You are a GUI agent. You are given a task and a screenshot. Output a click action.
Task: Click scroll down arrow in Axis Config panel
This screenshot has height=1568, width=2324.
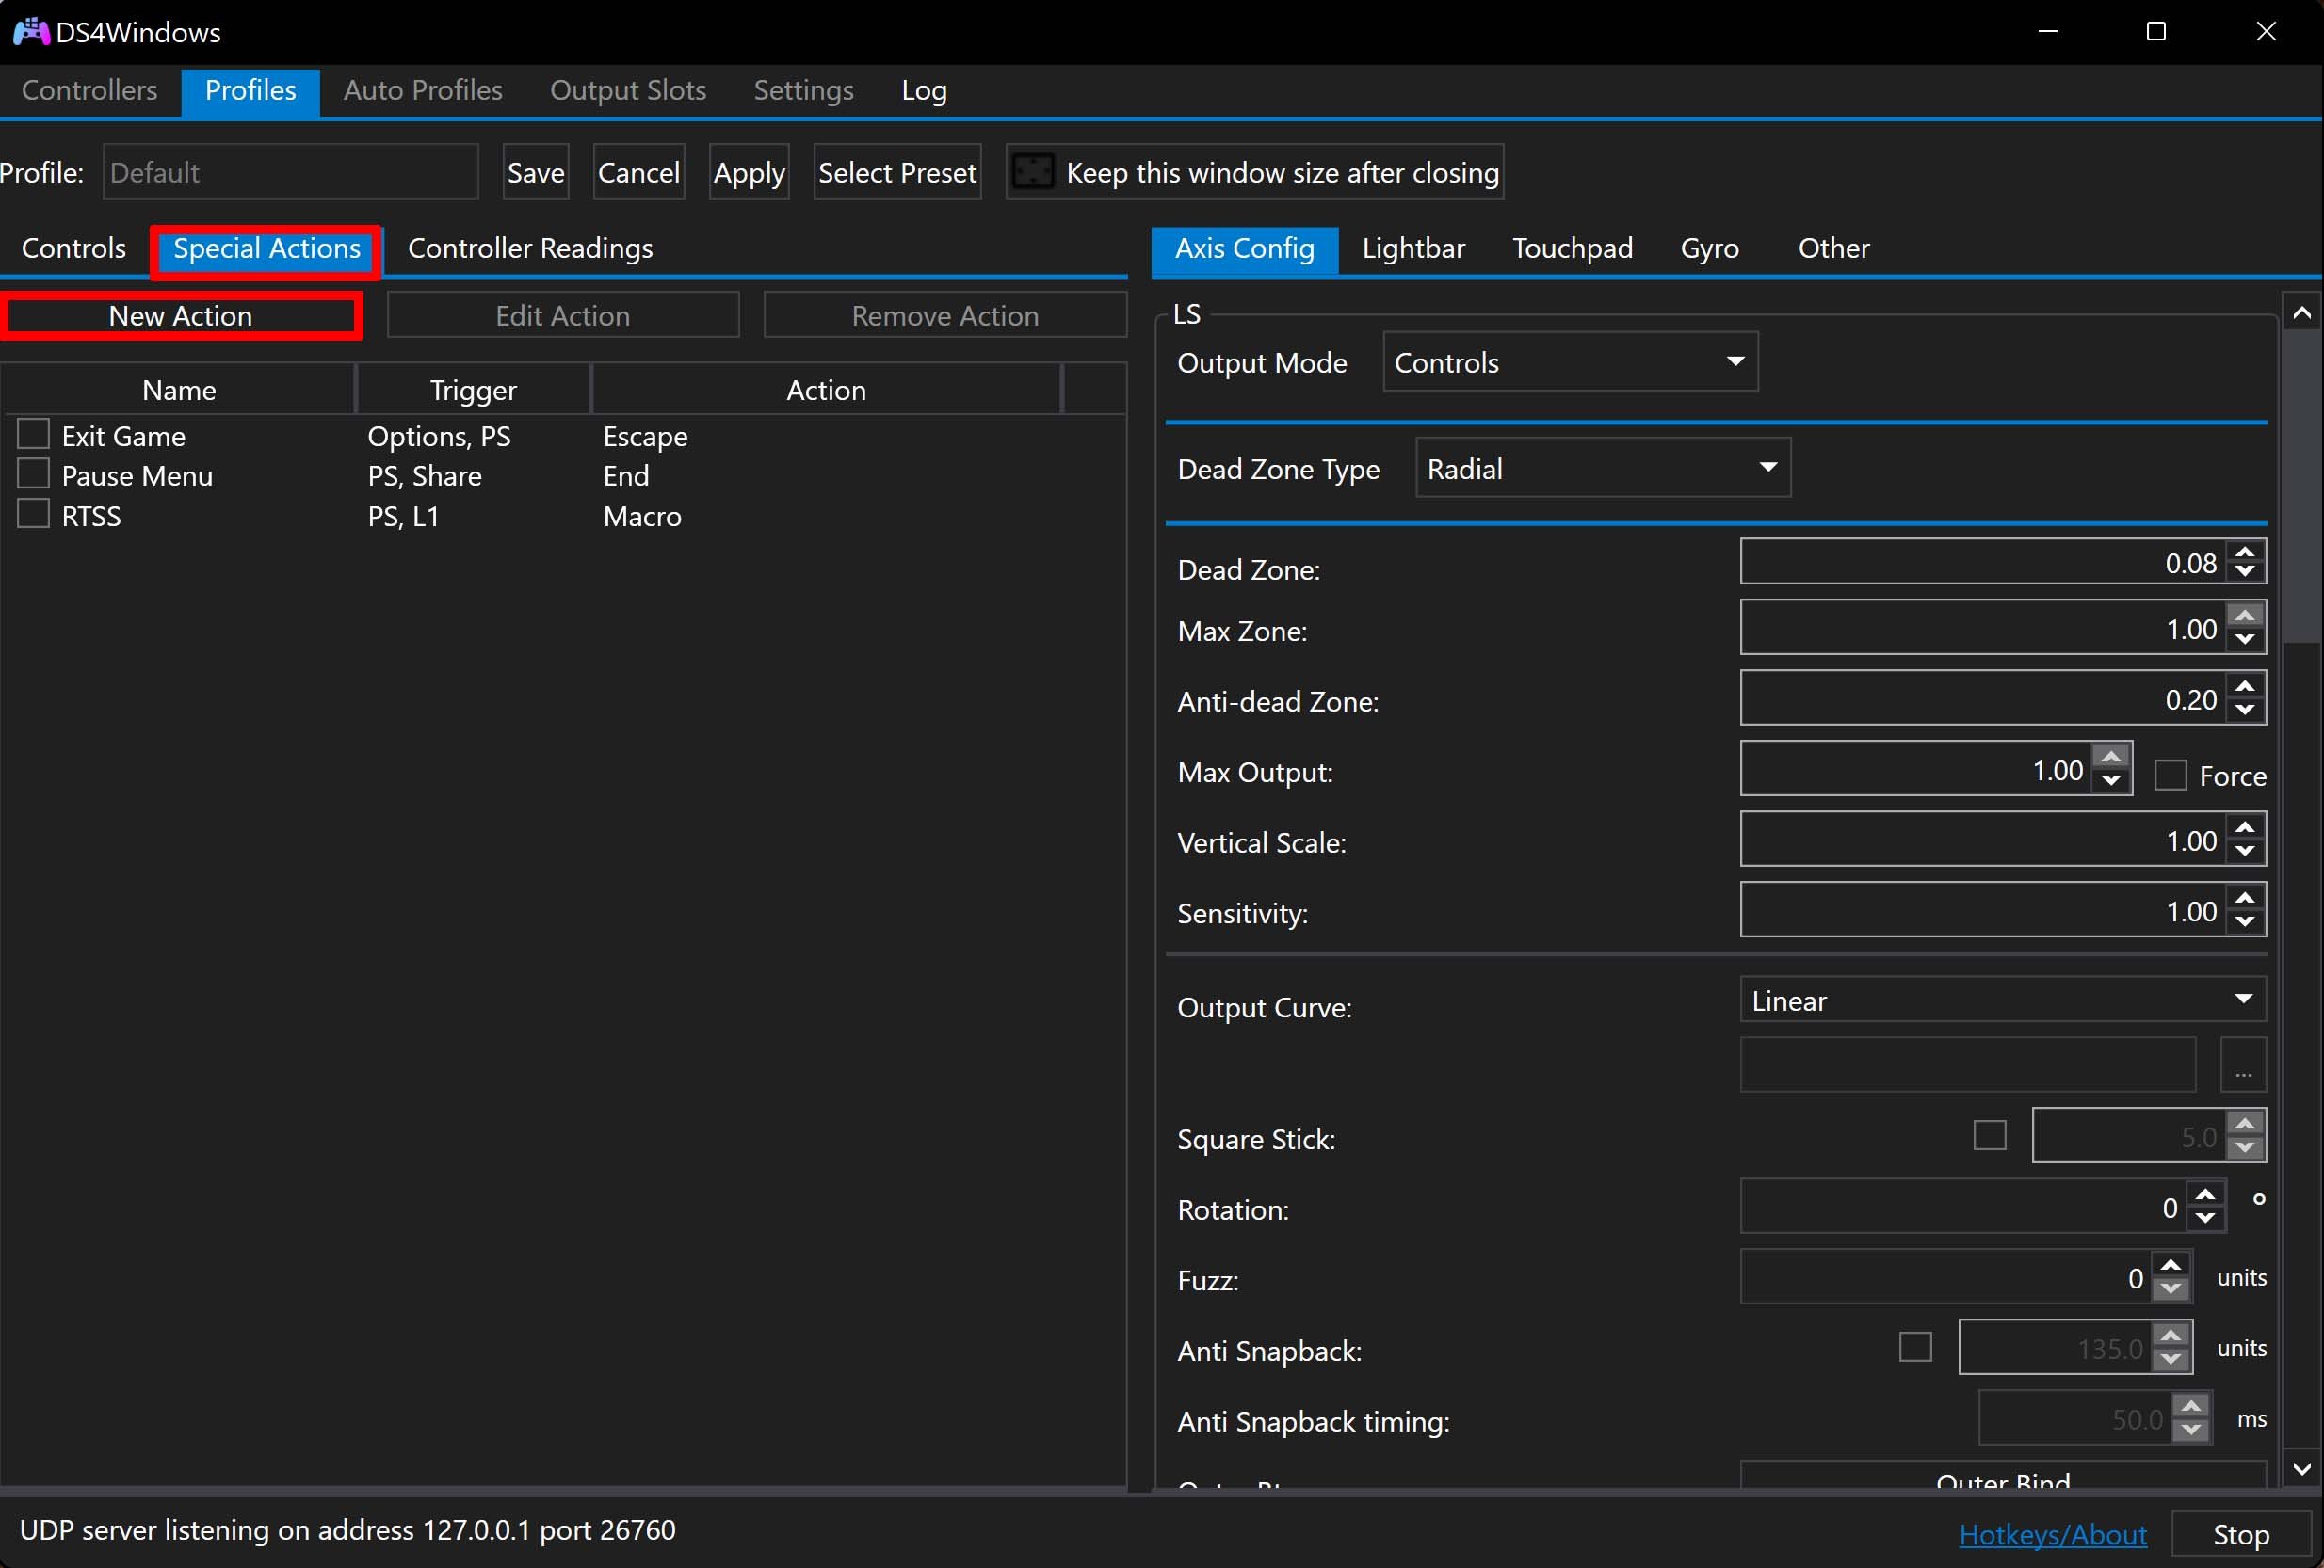pos(2302,1469)
